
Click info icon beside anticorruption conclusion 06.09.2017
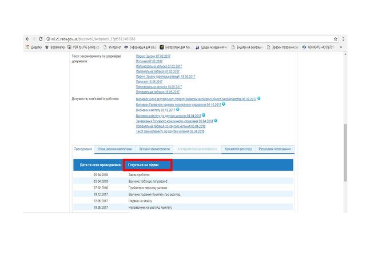(258, 98)
